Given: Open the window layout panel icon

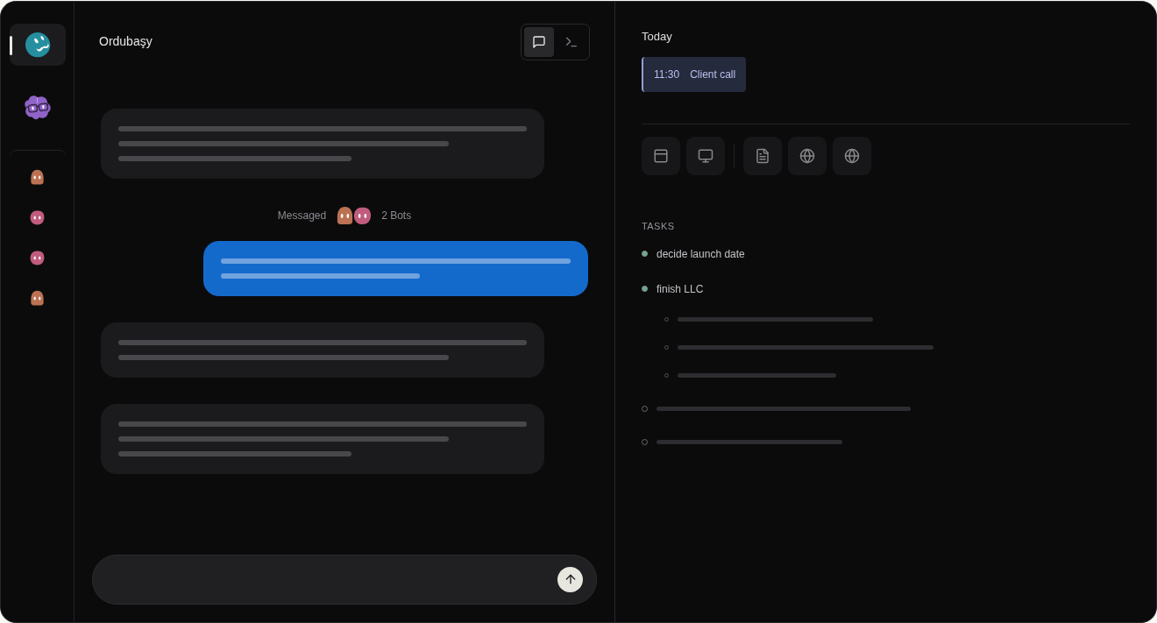Looking at the screenshot, I should click(x=661, y=156).
